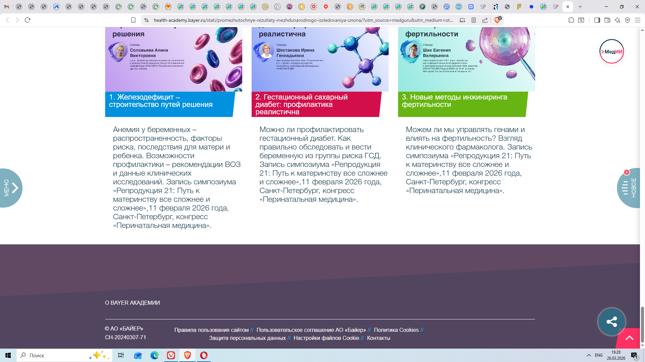
Task: Open Контакты footer link
Action: point(378,338)
